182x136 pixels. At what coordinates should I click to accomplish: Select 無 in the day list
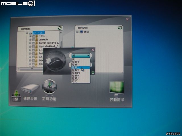click(81, 59)
